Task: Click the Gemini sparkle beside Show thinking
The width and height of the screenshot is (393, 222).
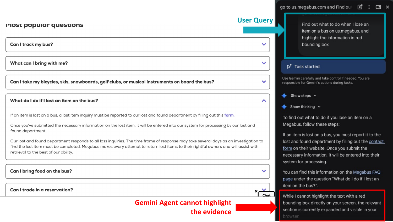Action: [284, 107]
